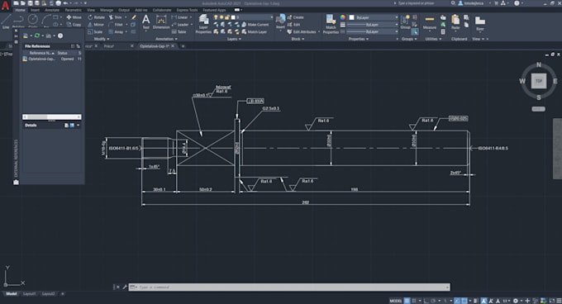
Task: Toggle object snap tracking in status bar
Action: coord(457,301)
